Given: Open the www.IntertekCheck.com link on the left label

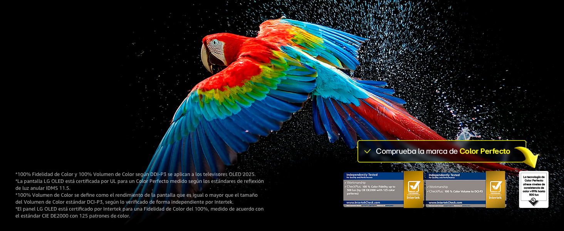Looking at the screenshot, I should tap(363, 203).
